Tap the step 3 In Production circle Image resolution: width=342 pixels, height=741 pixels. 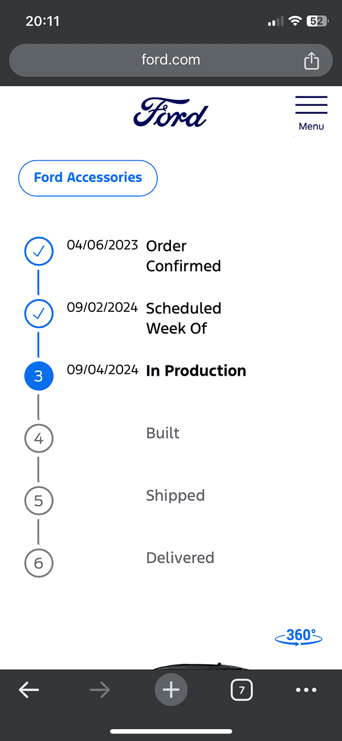pos(39,376)
